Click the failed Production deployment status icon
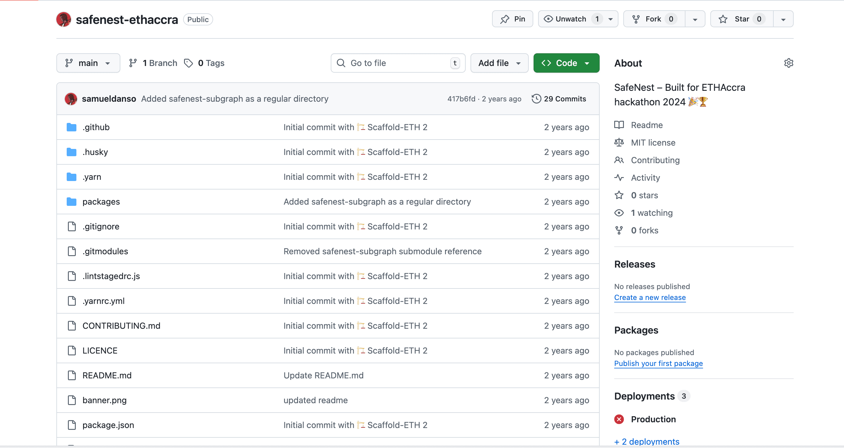Viewport: 844px width, 448px height. 619,419
